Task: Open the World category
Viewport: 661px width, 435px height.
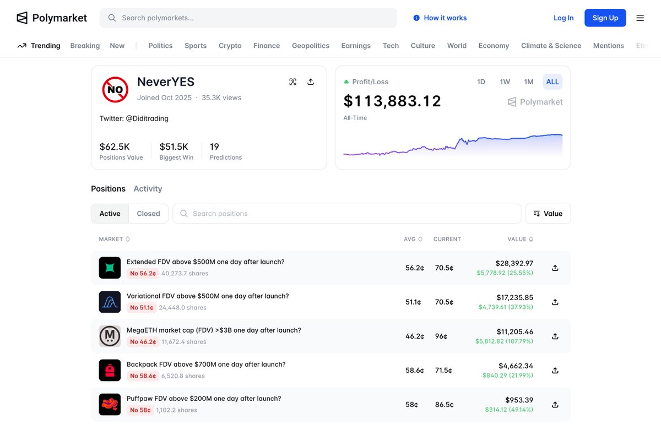Action: pyautogui.click(x=457, y=46)
